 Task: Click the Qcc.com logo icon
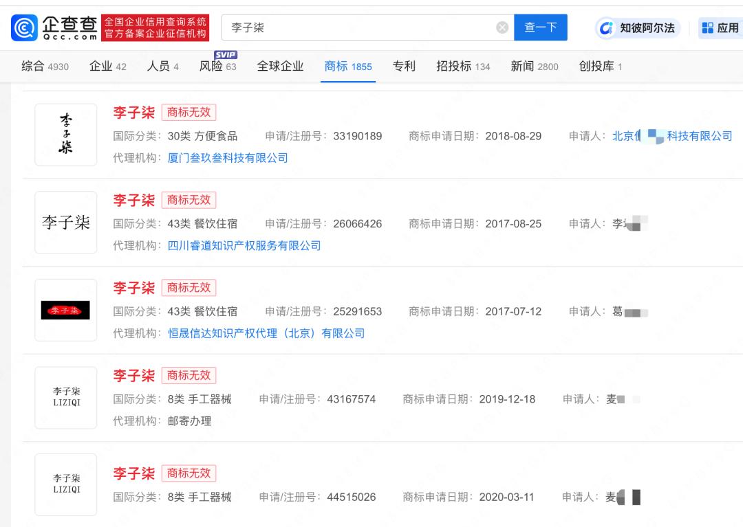(24, 27)
